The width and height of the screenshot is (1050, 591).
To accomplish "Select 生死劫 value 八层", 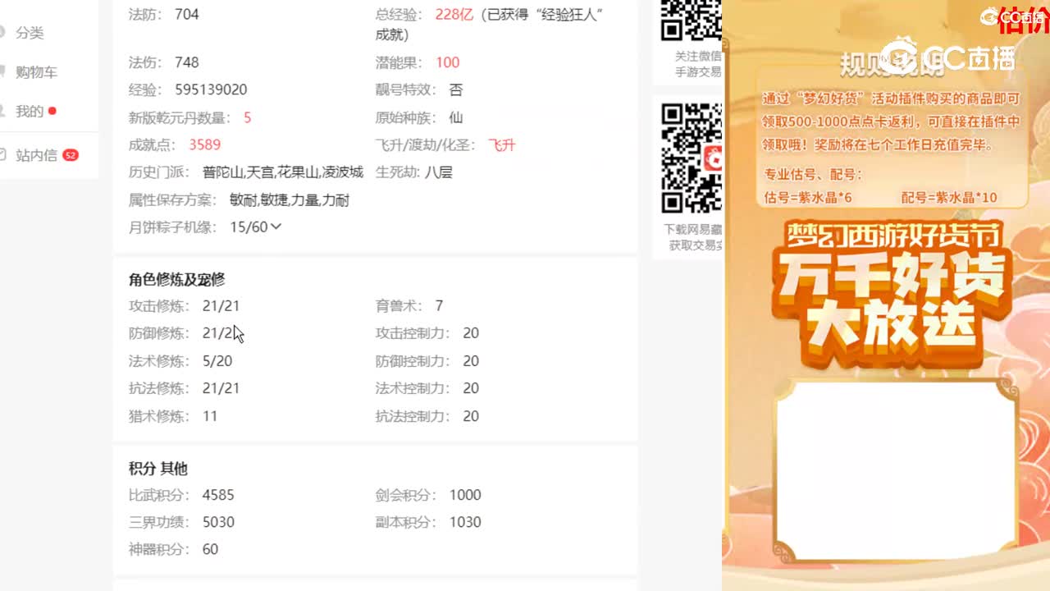I will [439, 172].
